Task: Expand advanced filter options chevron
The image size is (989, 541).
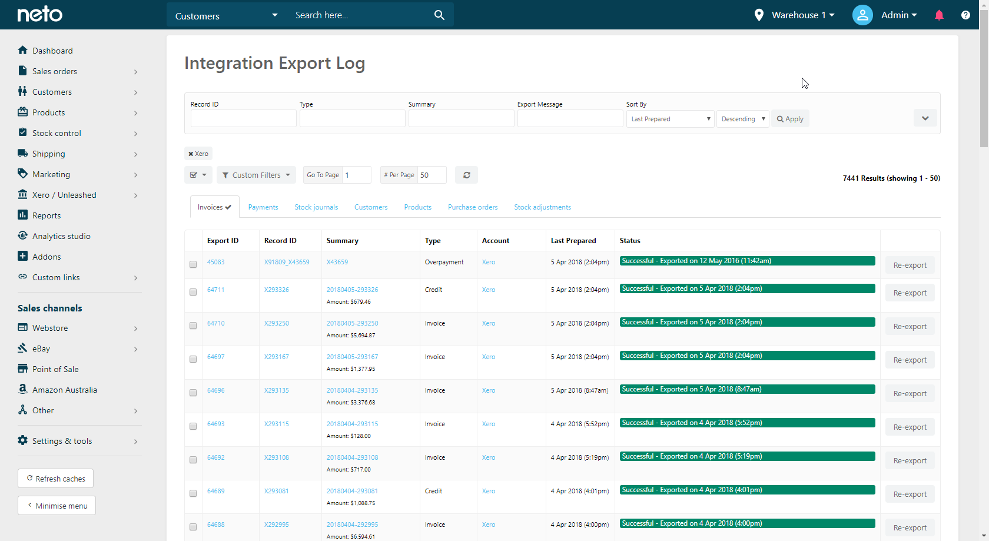Action: (x=925, y=118)
